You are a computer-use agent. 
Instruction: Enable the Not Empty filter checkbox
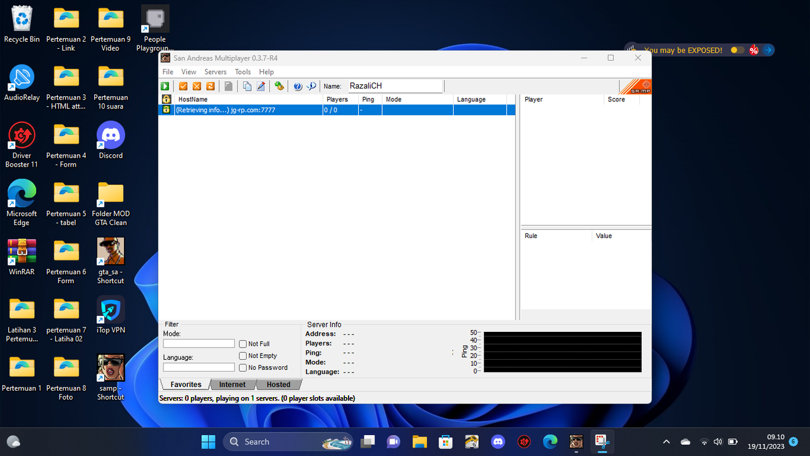243,356
